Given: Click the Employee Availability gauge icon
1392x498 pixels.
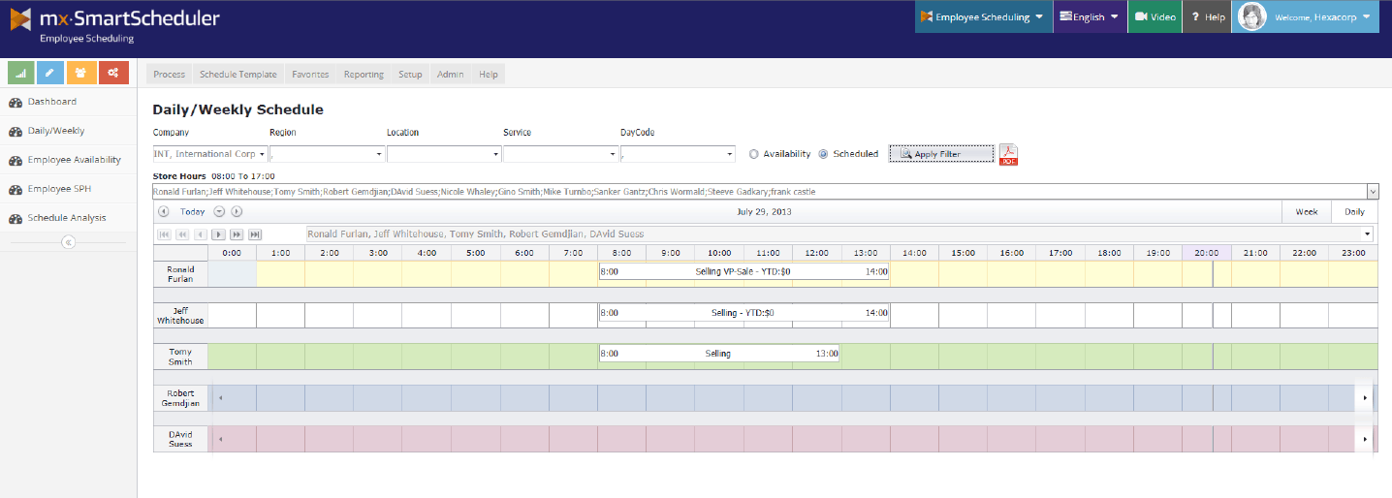Looking at the screenshot, I should coord(16,160).
